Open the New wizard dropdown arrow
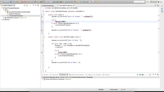 tap(3, 2)
